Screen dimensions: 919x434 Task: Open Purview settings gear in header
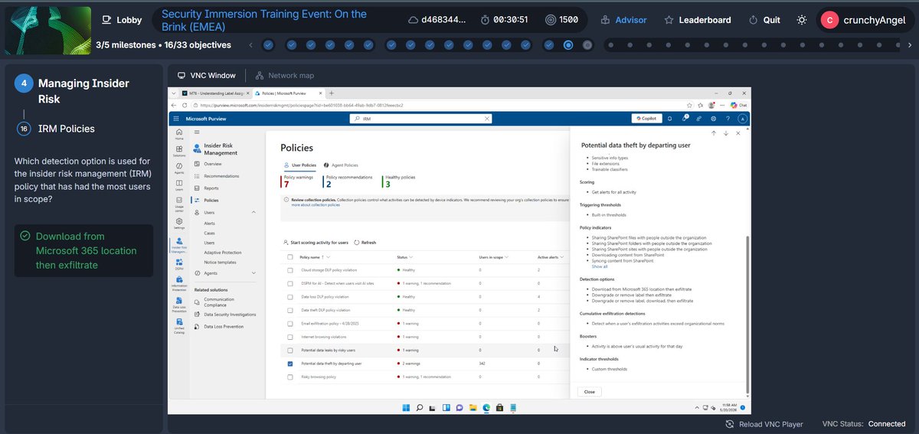[x=713, y=119]
